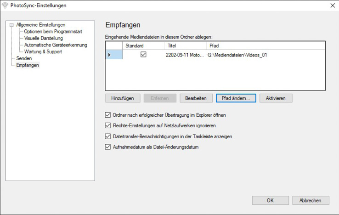Select the Empfangen tree item
Screen dimensions: 339x215
[x=28, y=65]
